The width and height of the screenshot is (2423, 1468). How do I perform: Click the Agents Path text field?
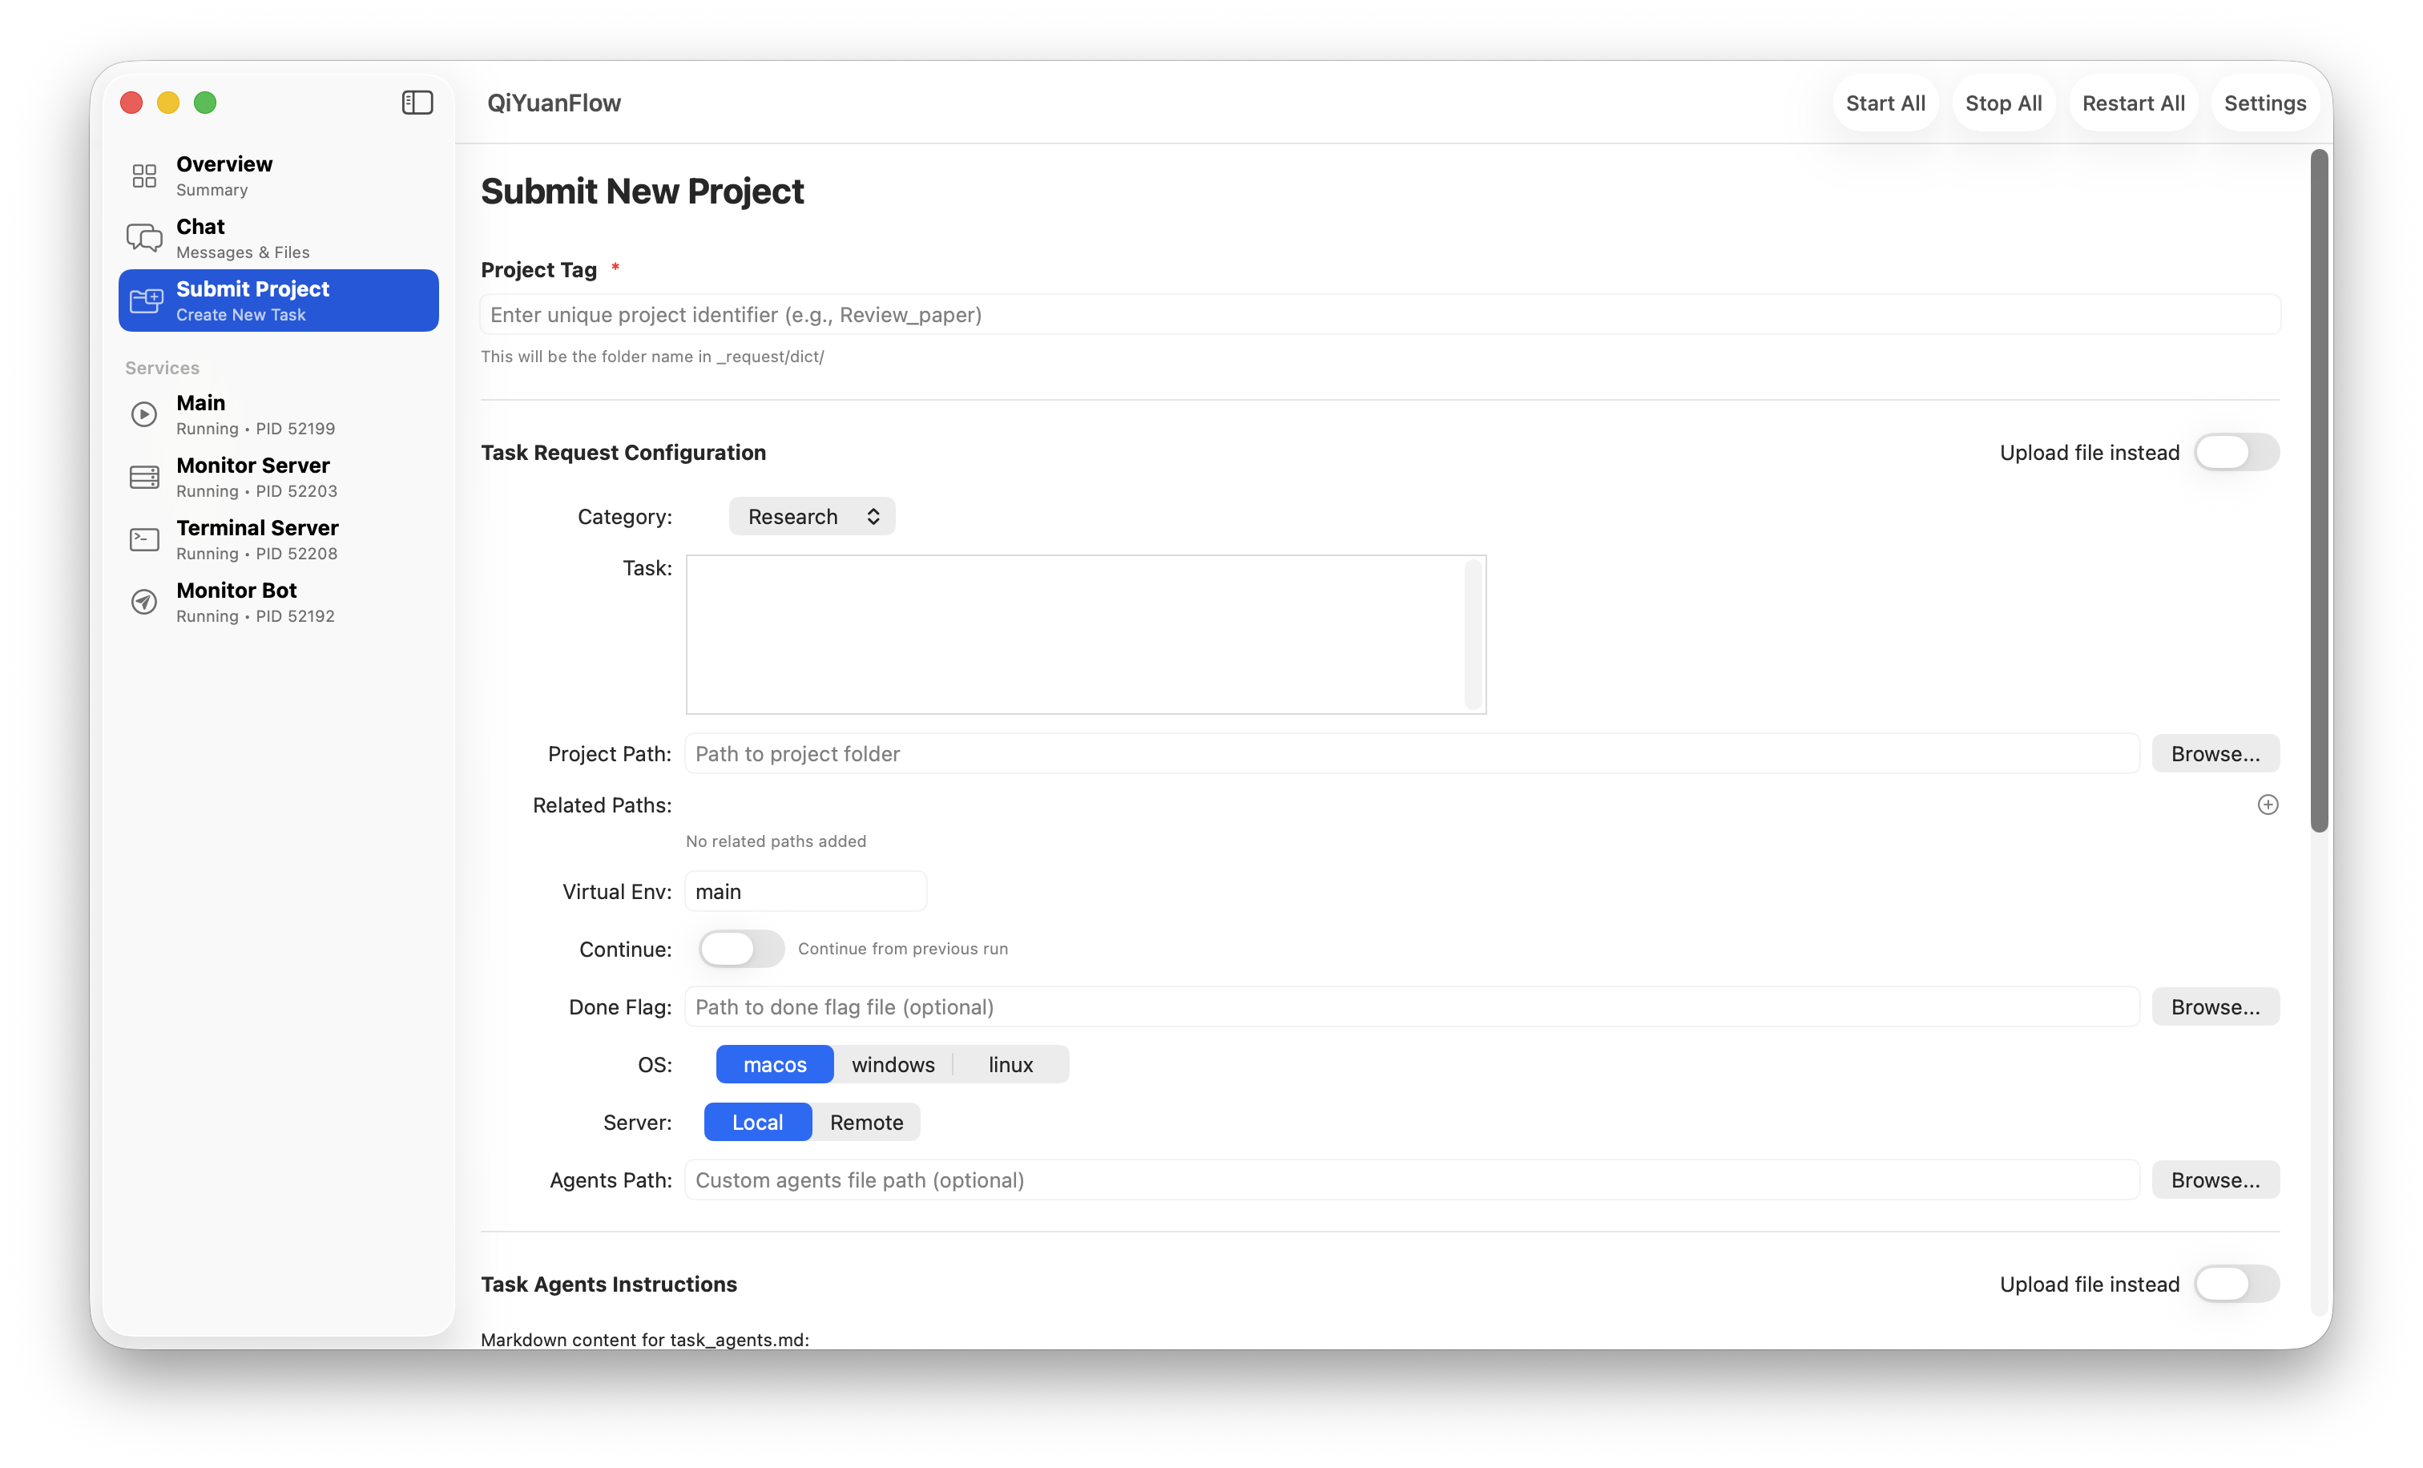tap(1412, 1180)
